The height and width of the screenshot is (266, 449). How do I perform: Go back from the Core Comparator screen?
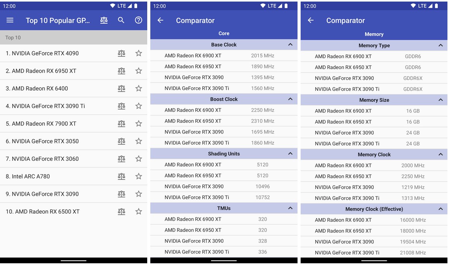[x=160, y=20]
